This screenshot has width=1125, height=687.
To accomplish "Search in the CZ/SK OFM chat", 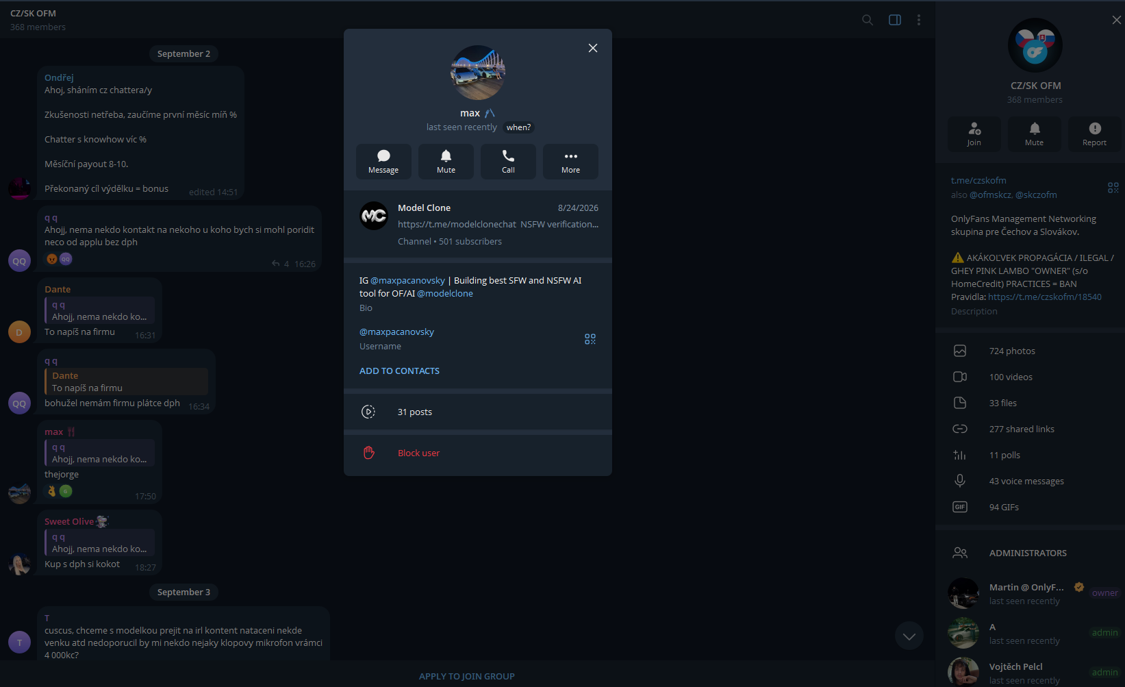I will [868, 20].
